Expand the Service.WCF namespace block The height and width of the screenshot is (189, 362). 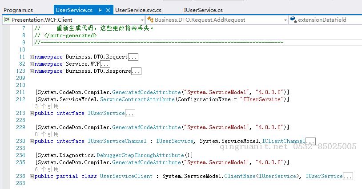click(x=32, y=64)
